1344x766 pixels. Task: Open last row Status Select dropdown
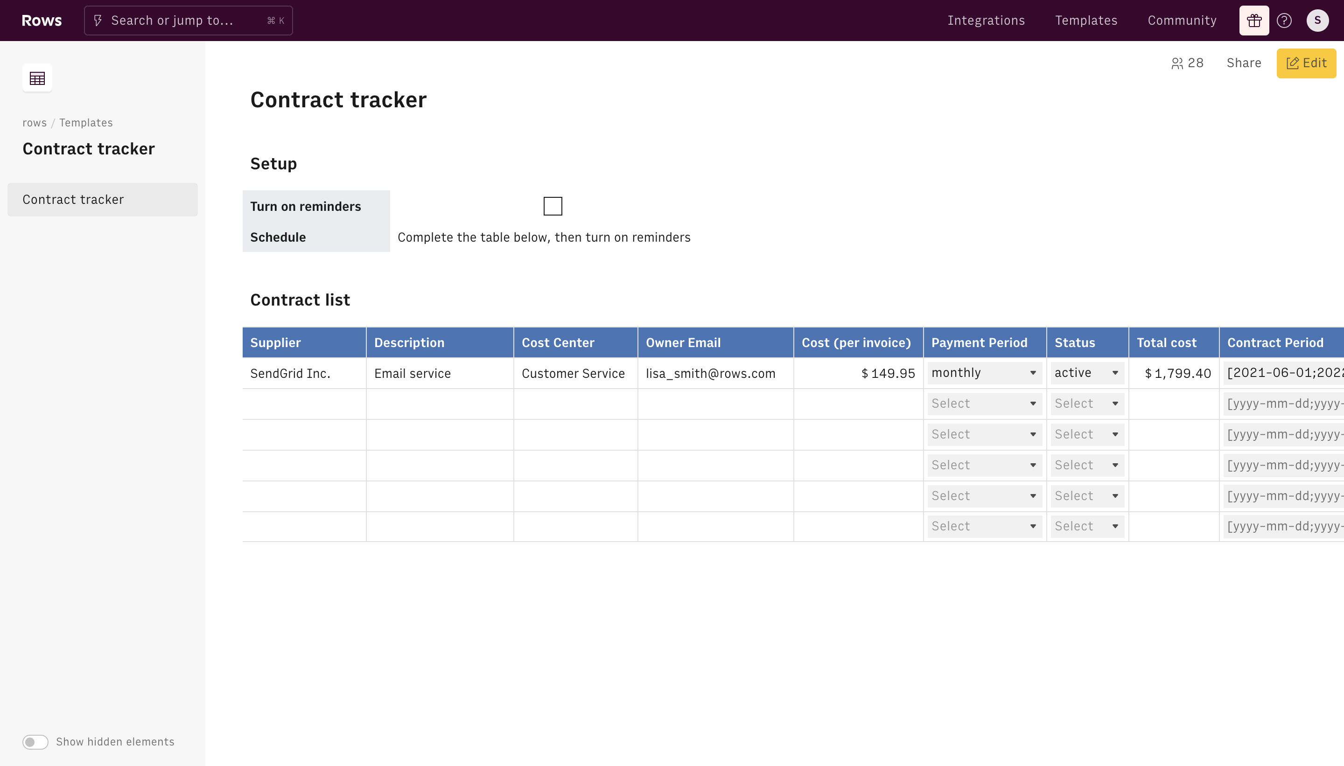tap(1087, 526)
